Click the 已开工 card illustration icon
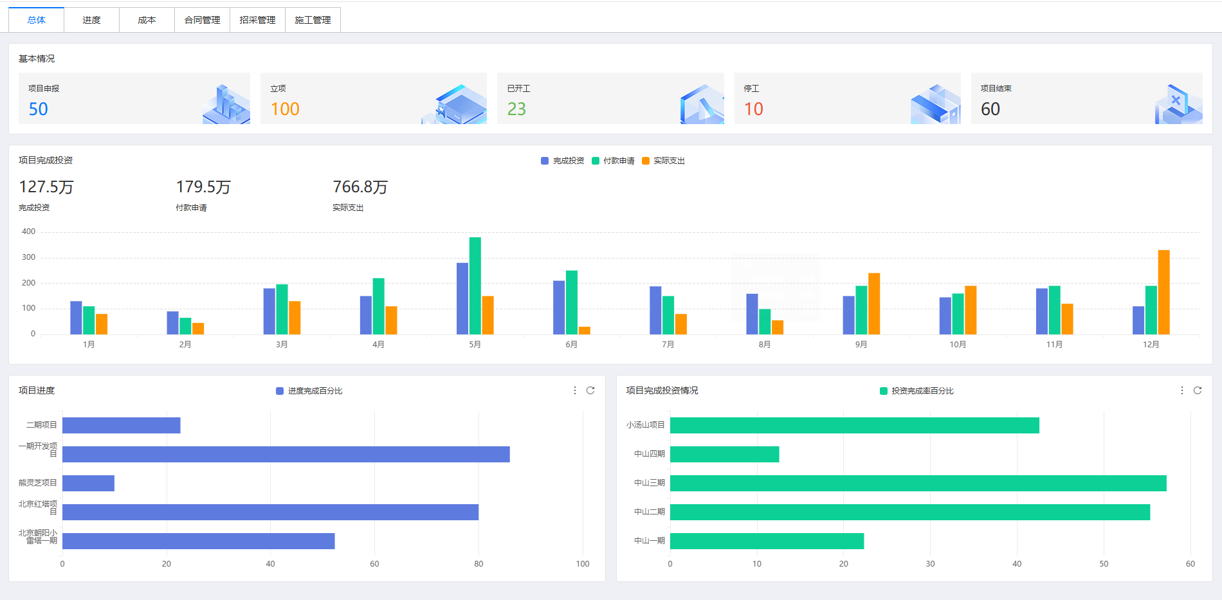The width and height of the screenshot is (1222, 600). click(x=702, y=104)
